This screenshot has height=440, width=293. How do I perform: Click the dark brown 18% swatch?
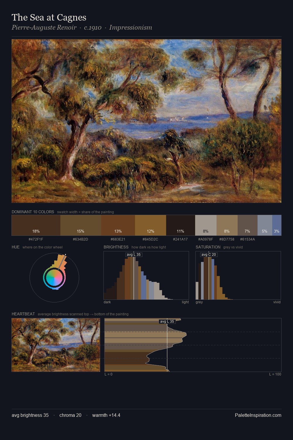click(36, 225)
